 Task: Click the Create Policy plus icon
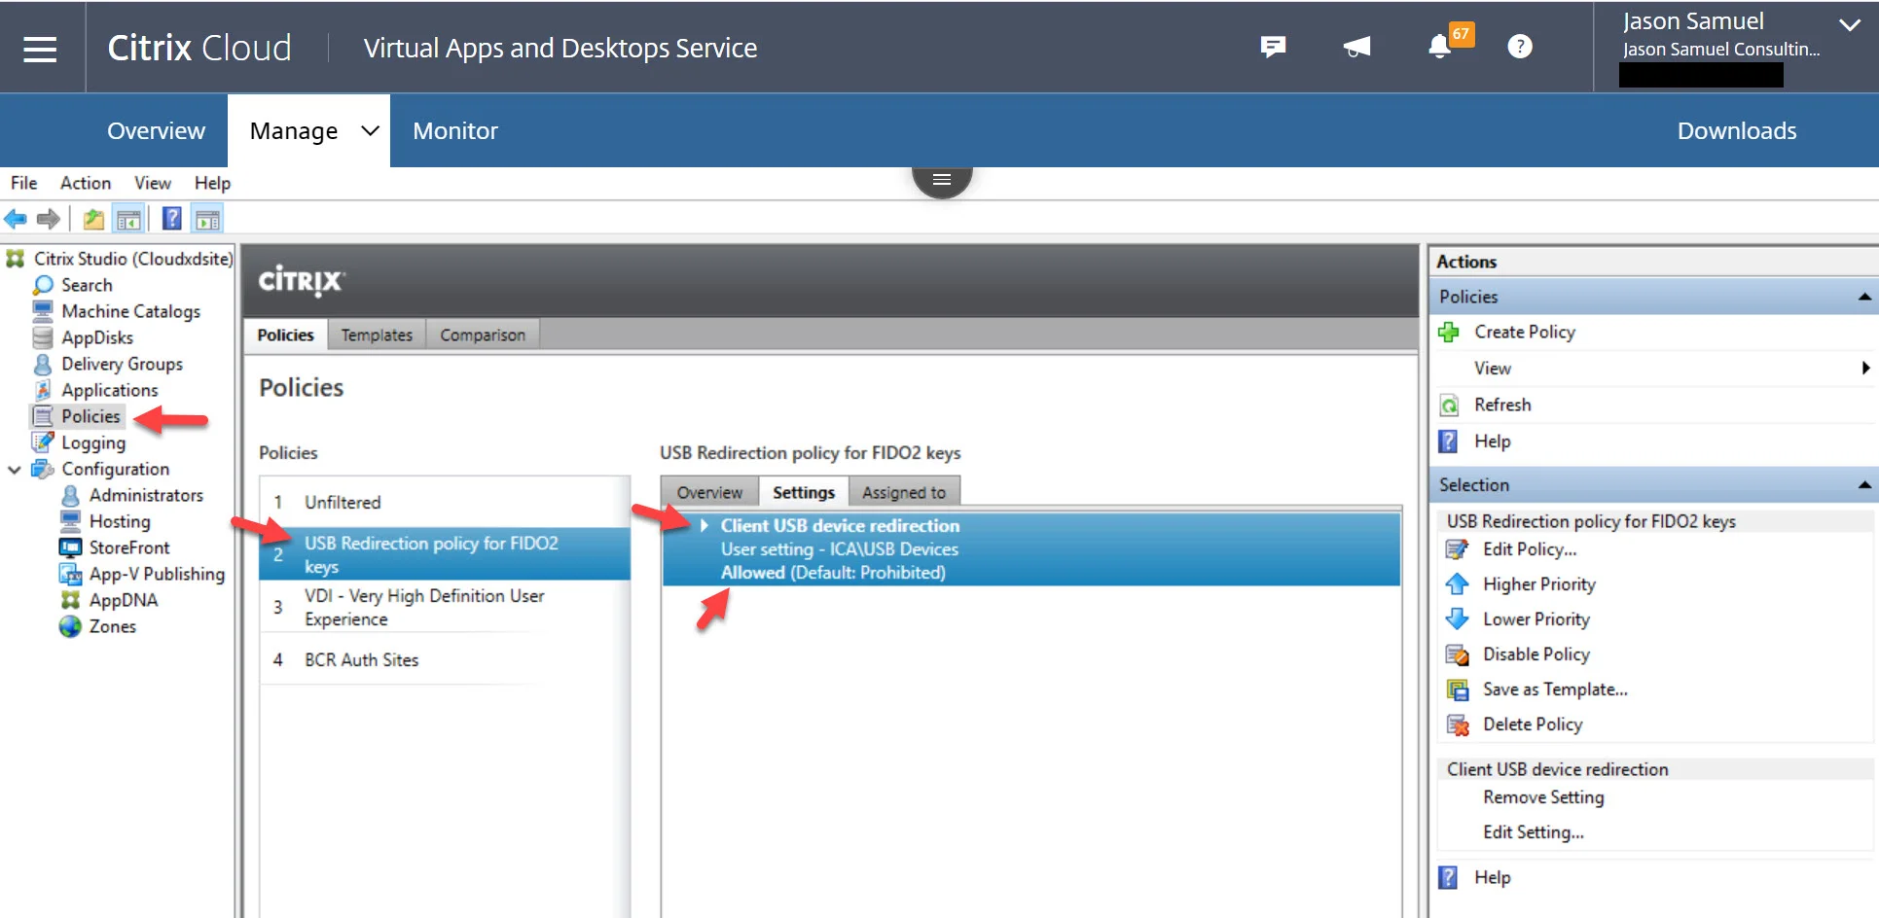pyautogui.click(x=1449, y=333)
